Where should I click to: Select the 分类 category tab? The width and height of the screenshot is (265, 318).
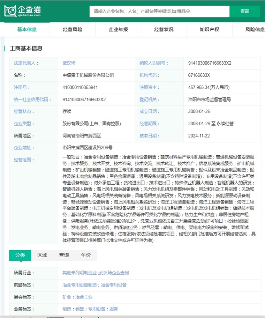click(20, 255)
